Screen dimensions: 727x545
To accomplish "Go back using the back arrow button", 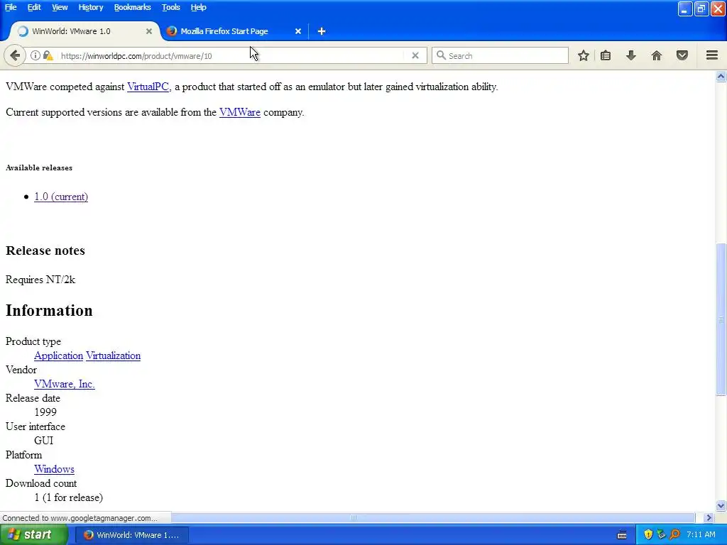I will pyautogui.click(x=15, y=55).
